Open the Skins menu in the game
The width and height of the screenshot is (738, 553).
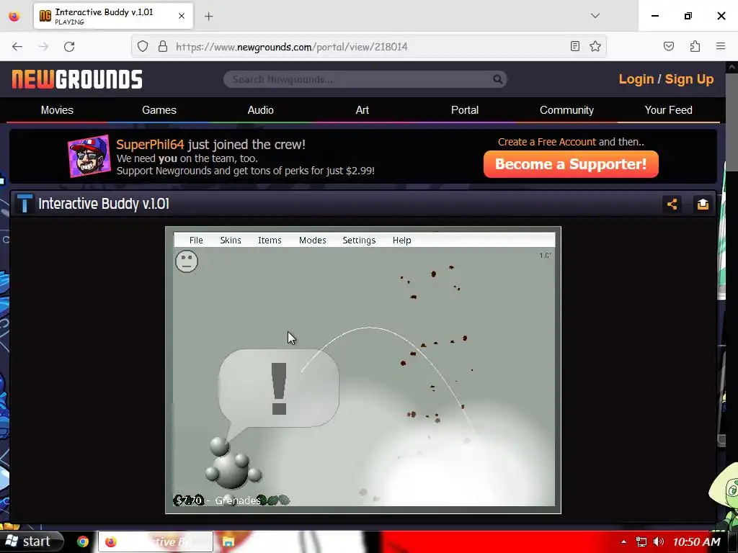pos(231,240)
